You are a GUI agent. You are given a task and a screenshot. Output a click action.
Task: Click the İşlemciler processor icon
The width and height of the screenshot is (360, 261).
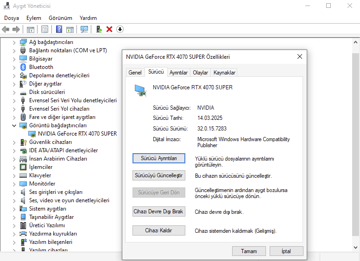tap(23, 167)
